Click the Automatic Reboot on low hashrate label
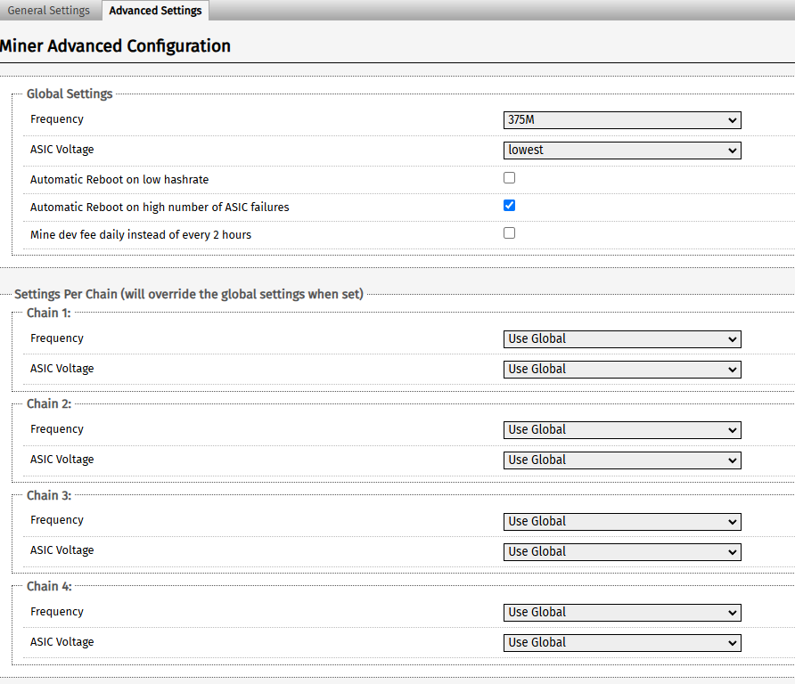The image size is (795, 684). point(119,179)
